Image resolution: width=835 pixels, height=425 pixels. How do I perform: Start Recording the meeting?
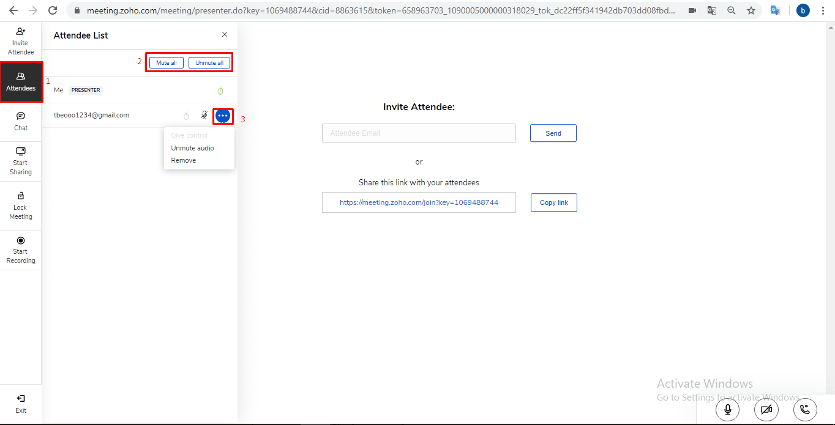coord(21,250)
